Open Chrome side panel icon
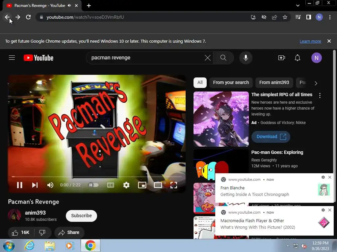Viewport: 337px width, 252px height. pos(309,17)
